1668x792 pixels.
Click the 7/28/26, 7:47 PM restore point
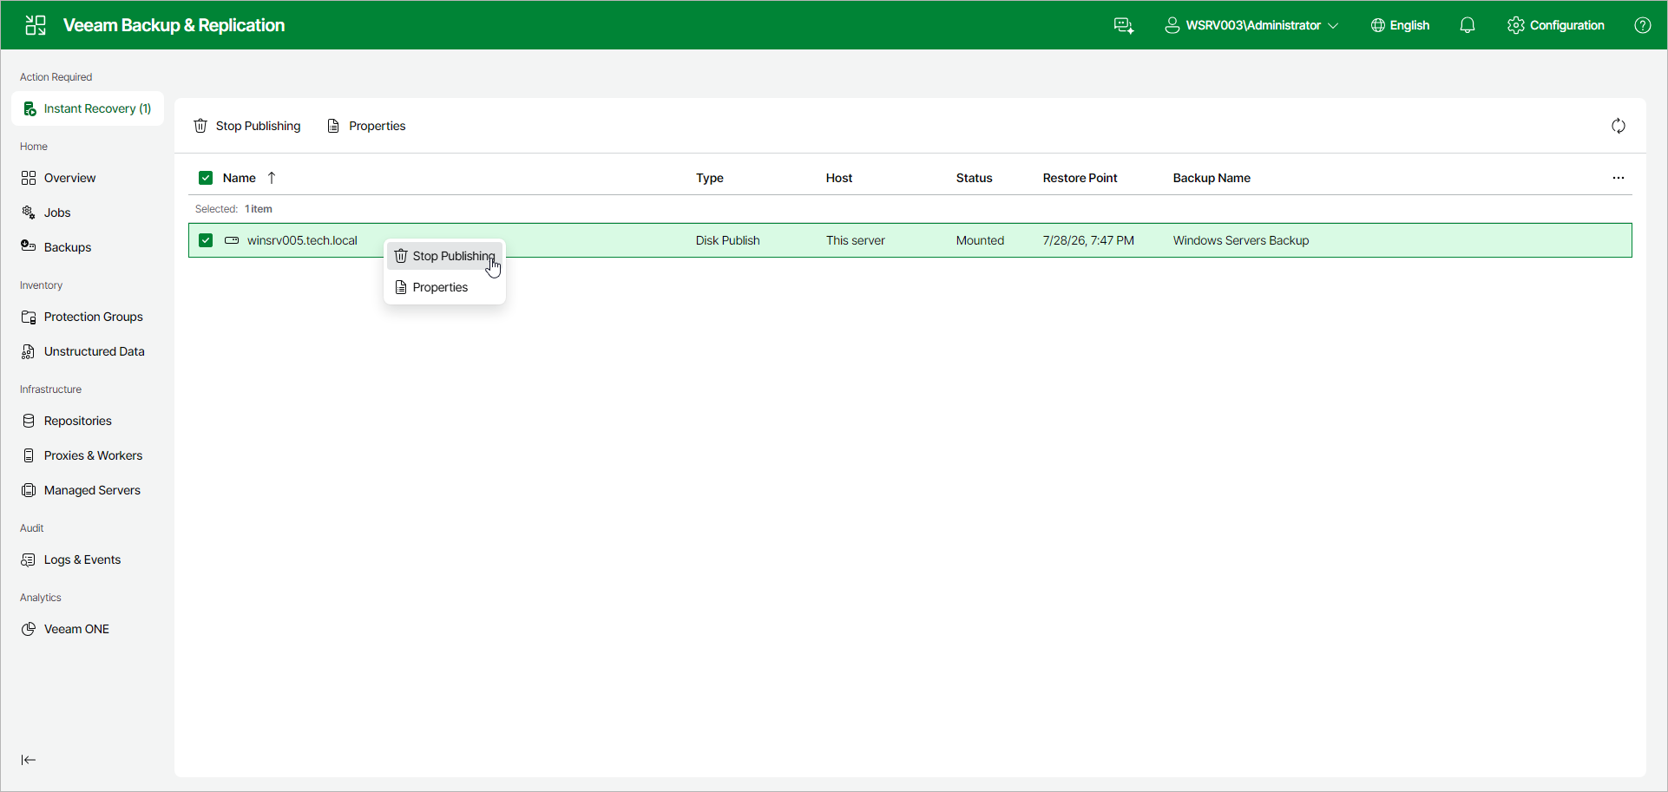click(1088, 240)
